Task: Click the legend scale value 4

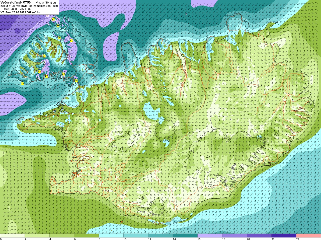Action: click(50, 239)
